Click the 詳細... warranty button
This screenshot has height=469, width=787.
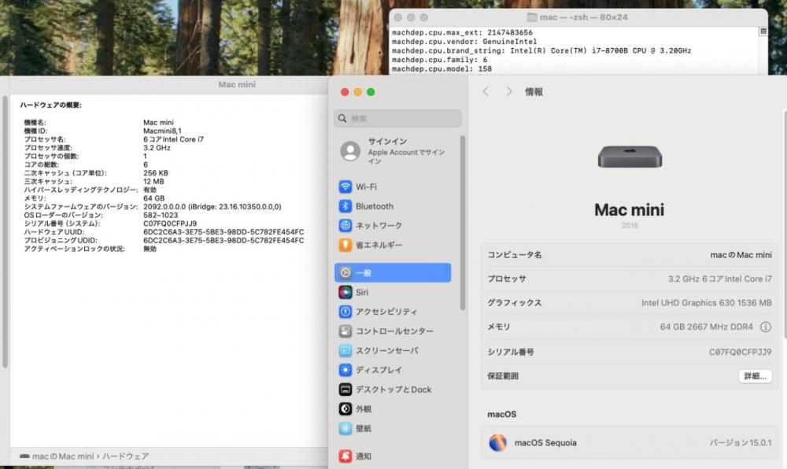(755, 376)
